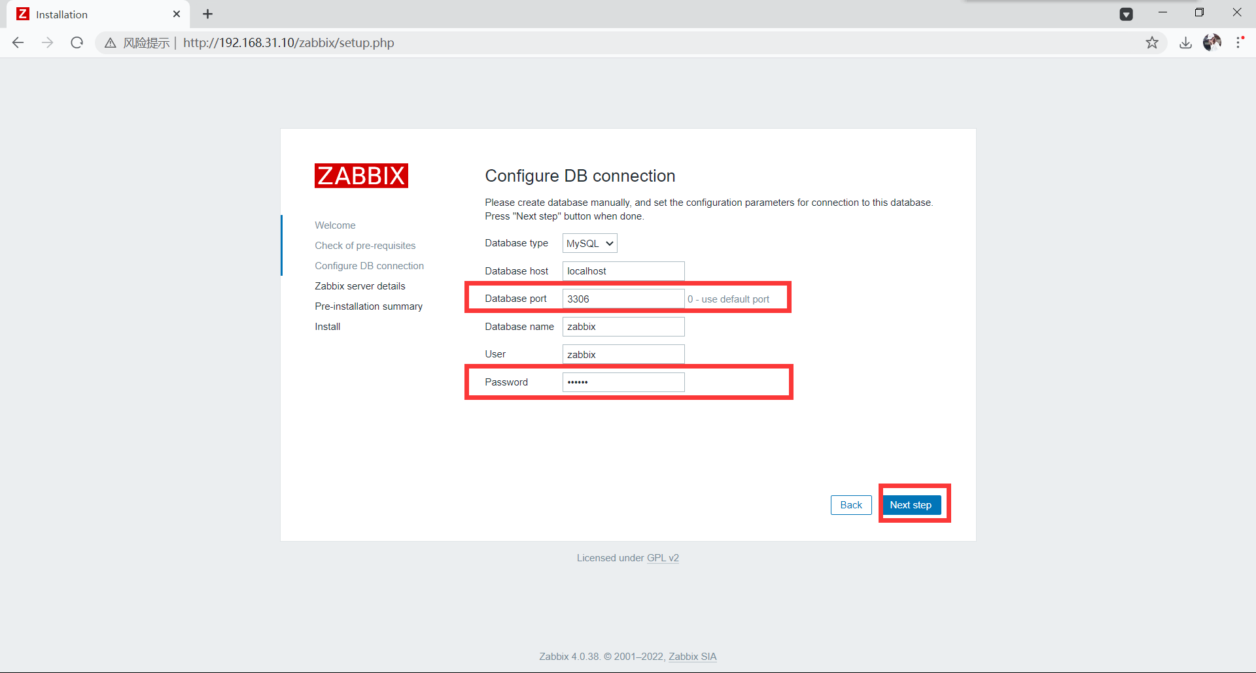Open the GPL v2 license link
This screenshot has height=673, width=1256.
point(663,558)
